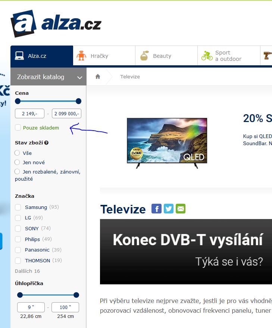272x328 pixels.
Task: Click the Značka filter heading
Action: [x=25, y=196]
